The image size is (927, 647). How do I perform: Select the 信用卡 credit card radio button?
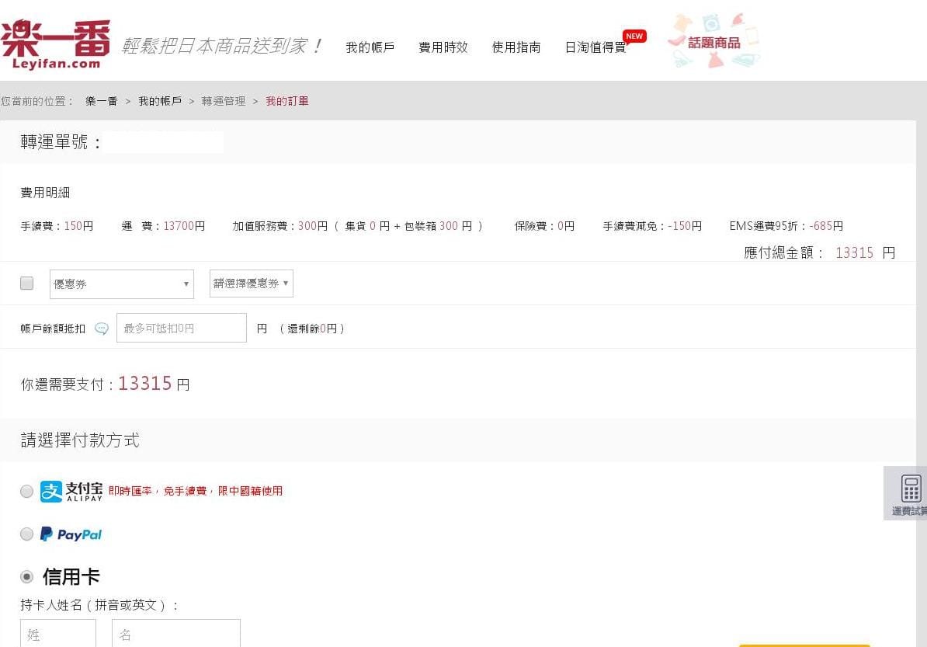tap(26, 576)
